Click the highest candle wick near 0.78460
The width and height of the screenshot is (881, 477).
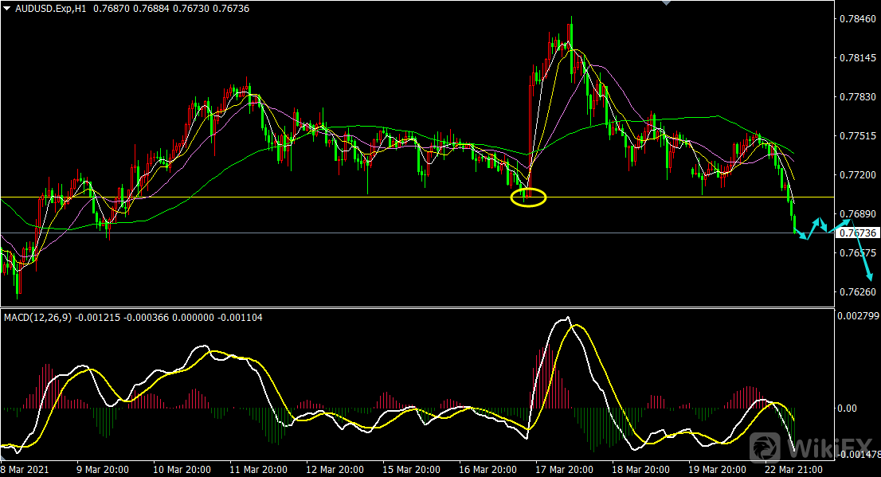(571, 19)
